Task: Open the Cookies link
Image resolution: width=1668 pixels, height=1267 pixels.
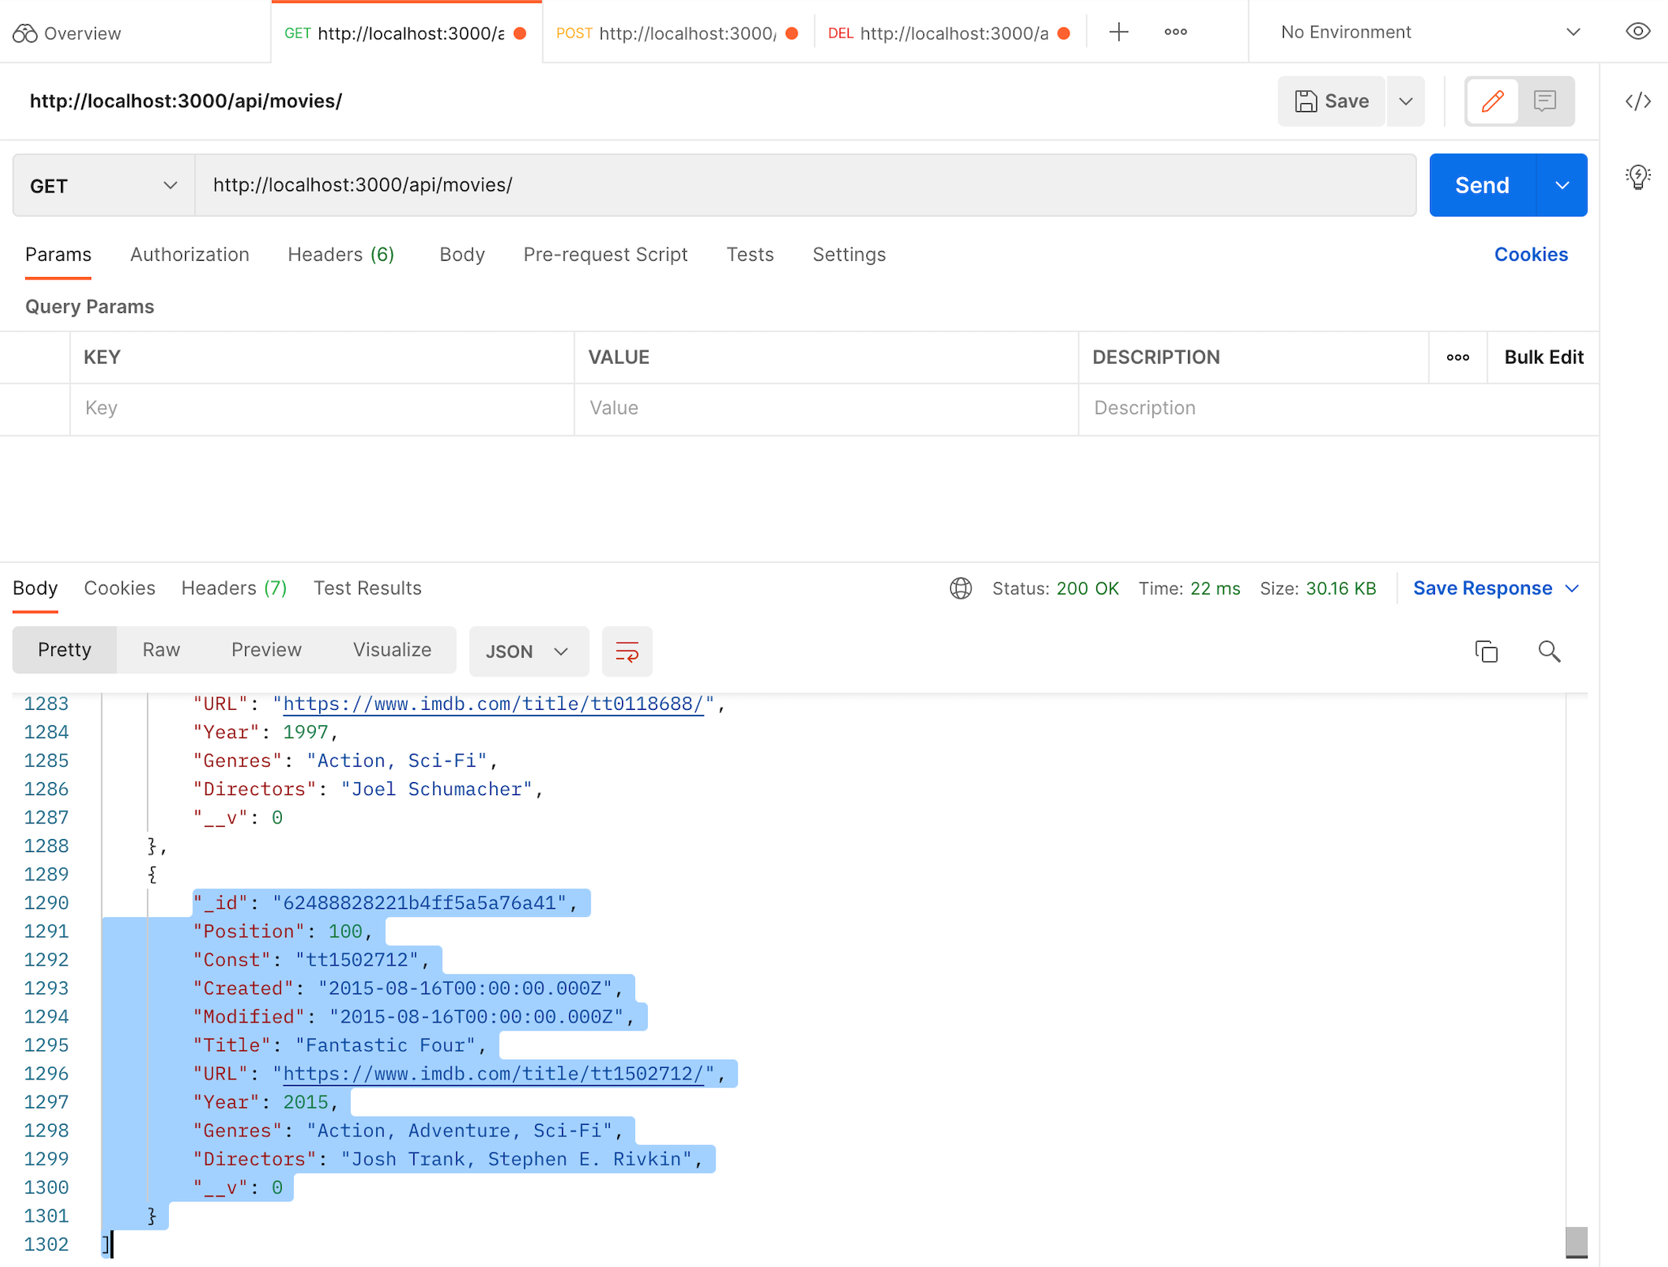Action: pos(1530,255)
